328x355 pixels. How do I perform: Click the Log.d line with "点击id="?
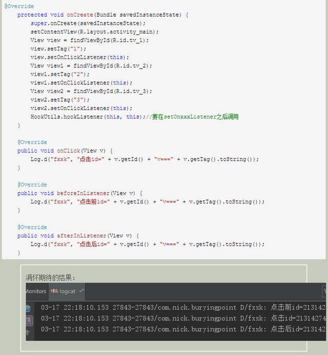point(145,159)
